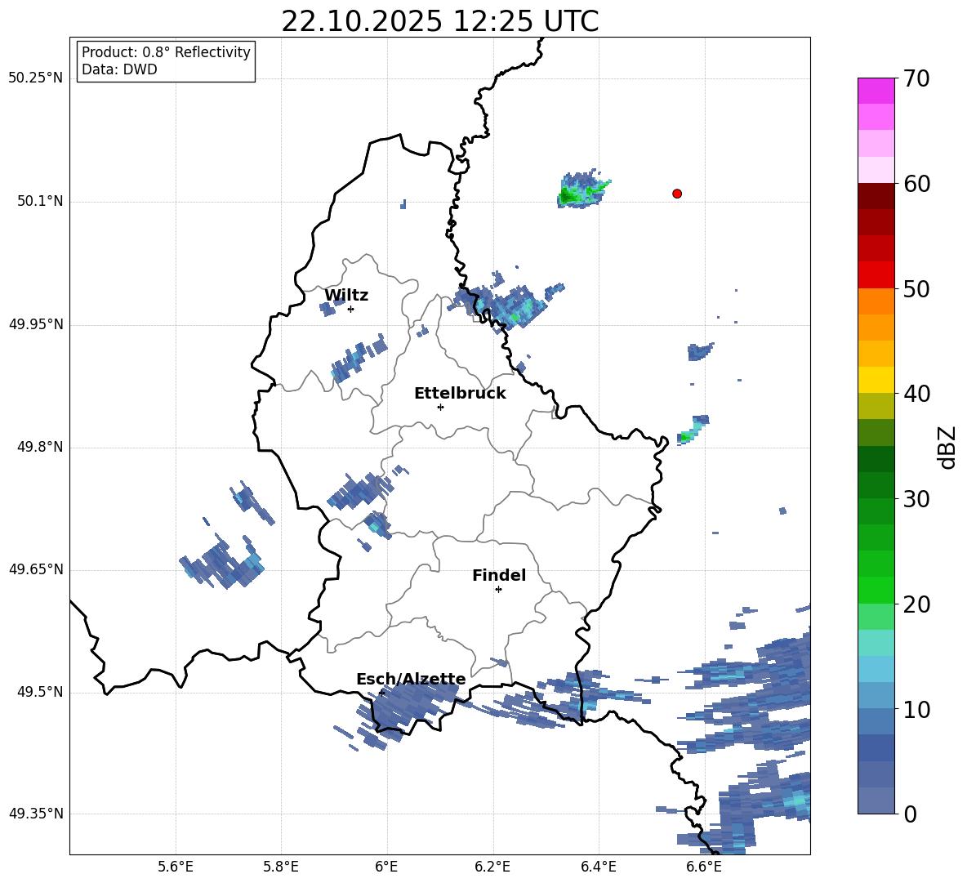Click the cross marker below Ettelbruck

tap(440, 407)
